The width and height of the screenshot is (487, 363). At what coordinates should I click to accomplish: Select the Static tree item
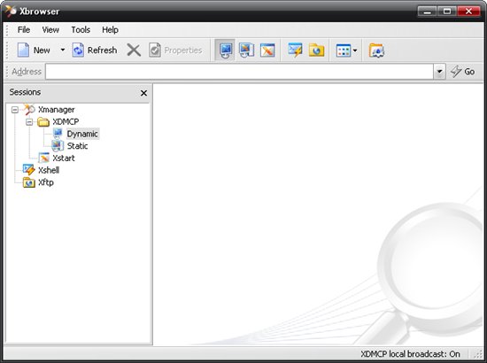click(x=77, y=146)
